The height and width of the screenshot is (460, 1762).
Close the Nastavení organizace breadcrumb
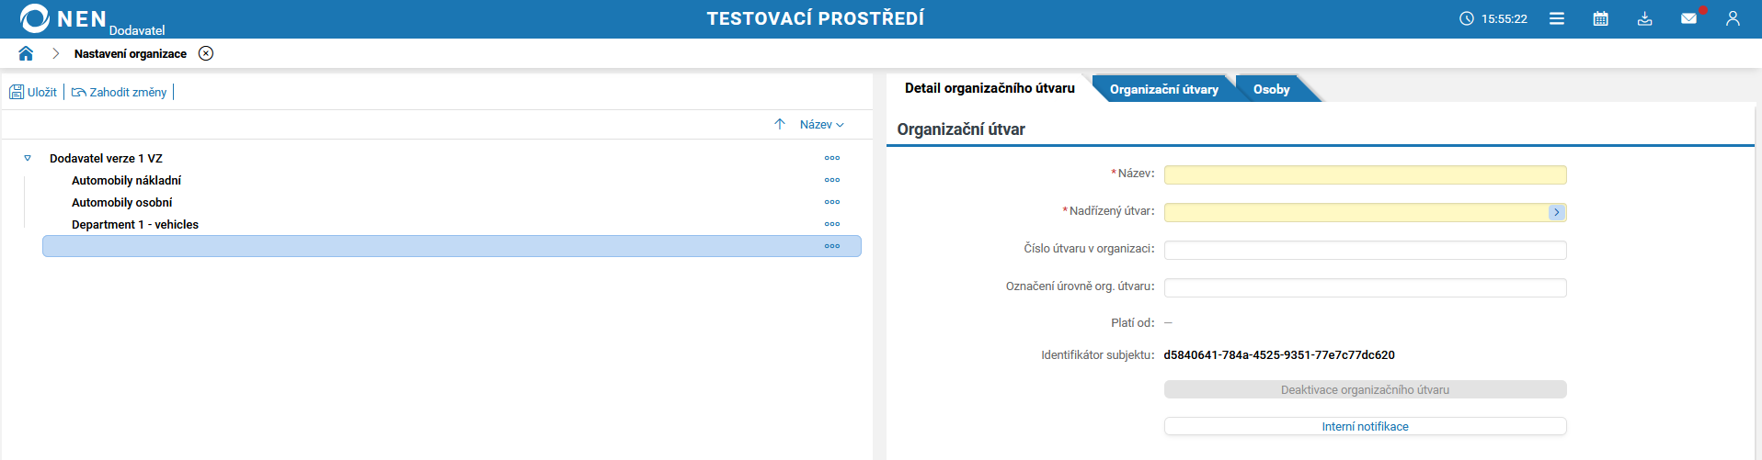coord(206,53)
